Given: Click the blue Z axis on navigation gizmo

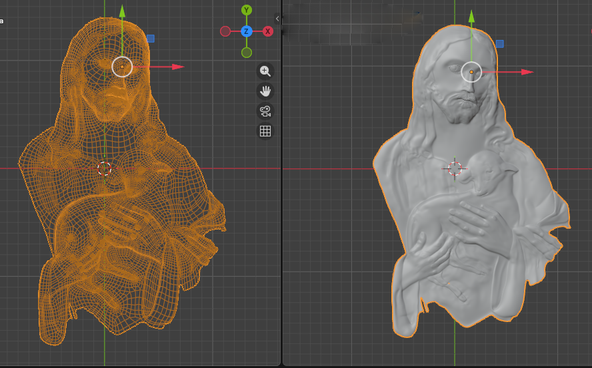Looking at the screenshot, I should pos(247,31).
